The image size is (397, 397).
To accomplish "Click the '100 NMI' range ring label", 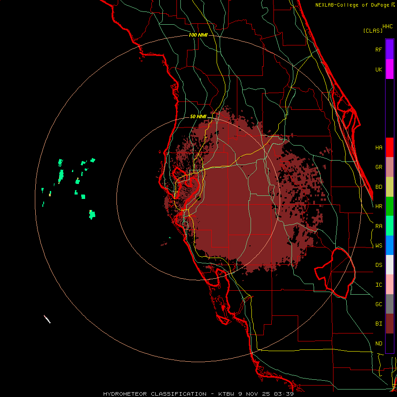I will (198, 35).
